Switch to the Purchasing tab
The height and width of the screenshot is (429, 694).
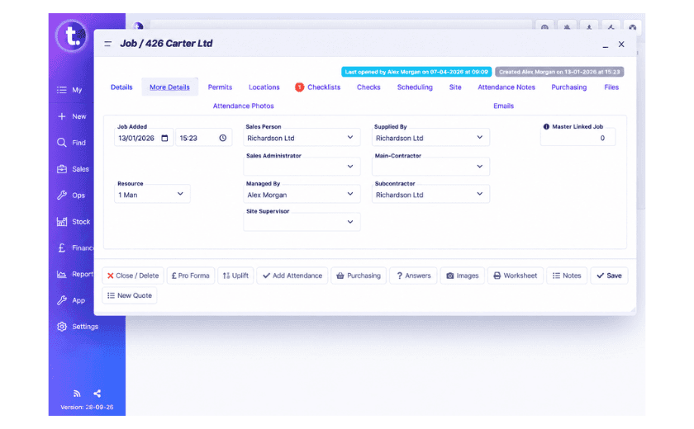coord(568,87)
